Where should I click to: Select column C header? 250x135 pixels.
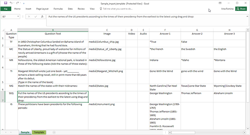point(107,30)
